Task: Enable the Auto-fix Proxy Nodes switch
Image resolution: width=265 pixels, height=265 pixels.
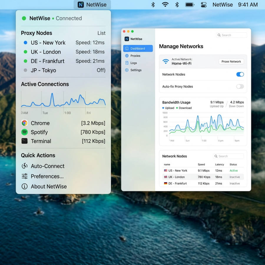Action: tap(240, 87)
